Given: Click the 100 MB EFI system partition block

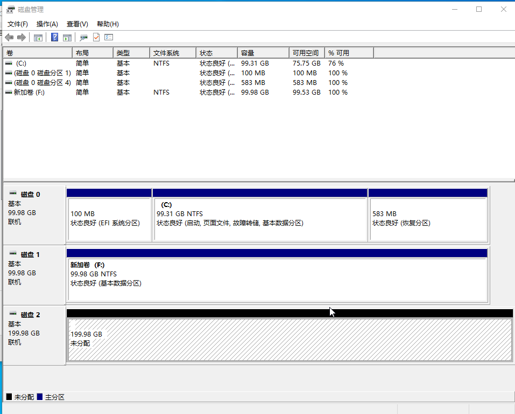Looking at the screenshot, I should pos(109,219).
